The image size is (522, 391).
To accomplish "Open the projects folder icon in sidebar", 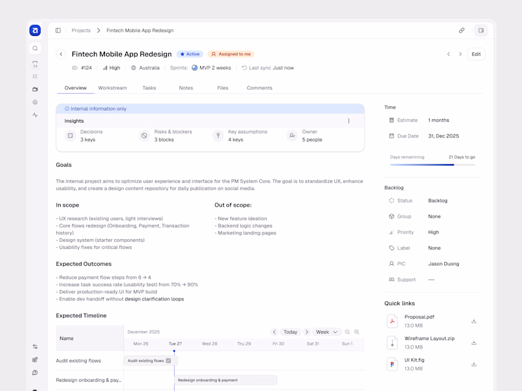I will point(35,89).
